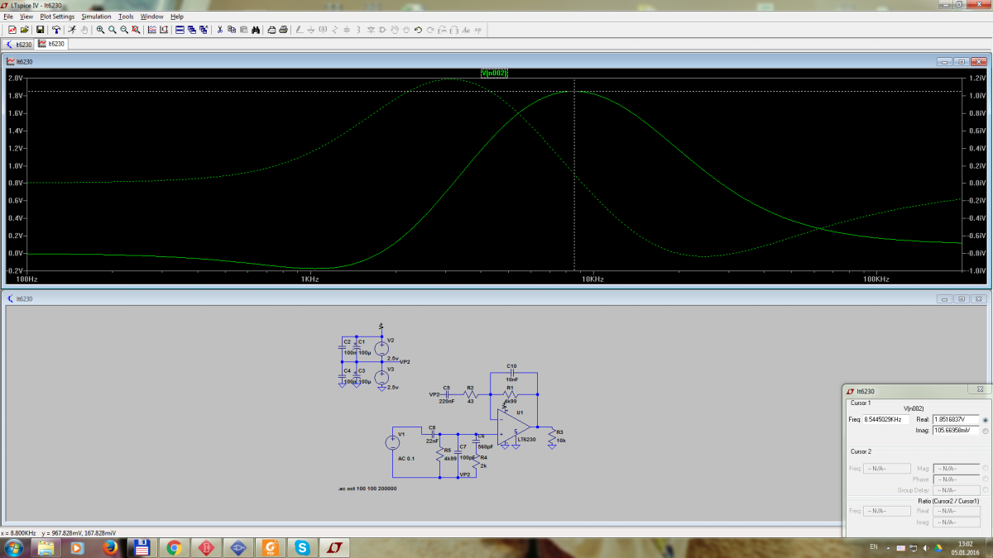Click the Cursor 1 Real value field
The width and height of the screenshot is (993, 558).
coord(956,420)
